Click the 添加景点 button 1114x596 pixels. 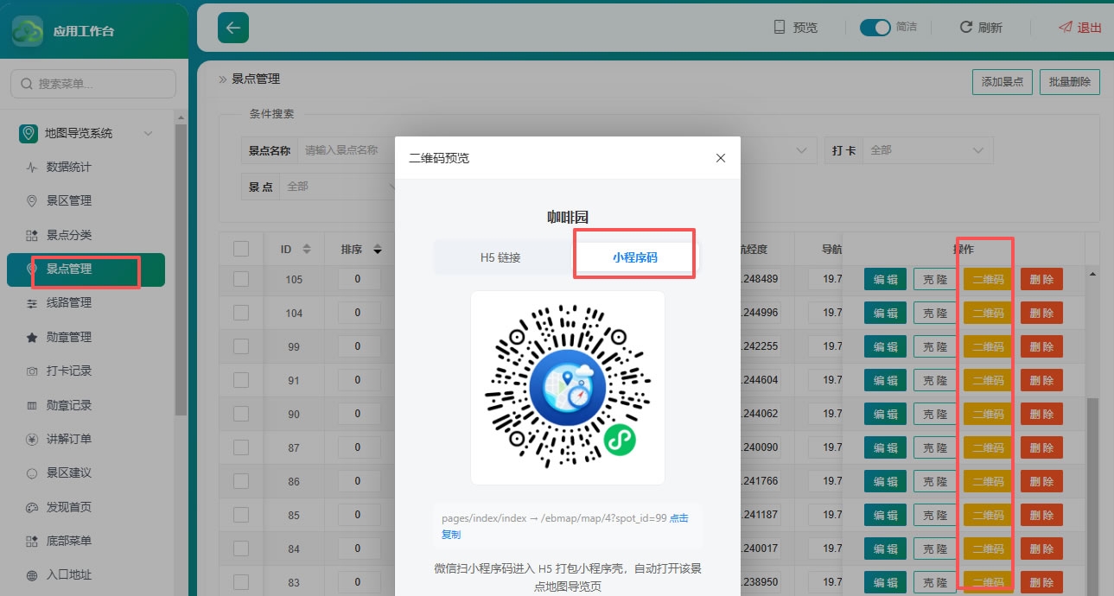tap(1003, 82)
